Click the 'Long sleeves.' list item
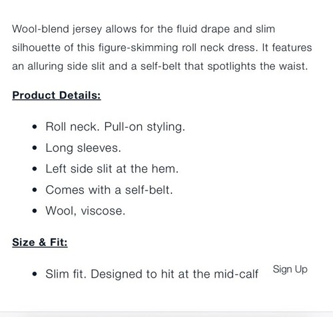Screen dimensions: 333x317 click(83, 148)
